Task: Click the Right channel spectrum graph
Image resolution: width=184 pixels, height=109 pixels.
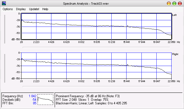Action: 96,66
